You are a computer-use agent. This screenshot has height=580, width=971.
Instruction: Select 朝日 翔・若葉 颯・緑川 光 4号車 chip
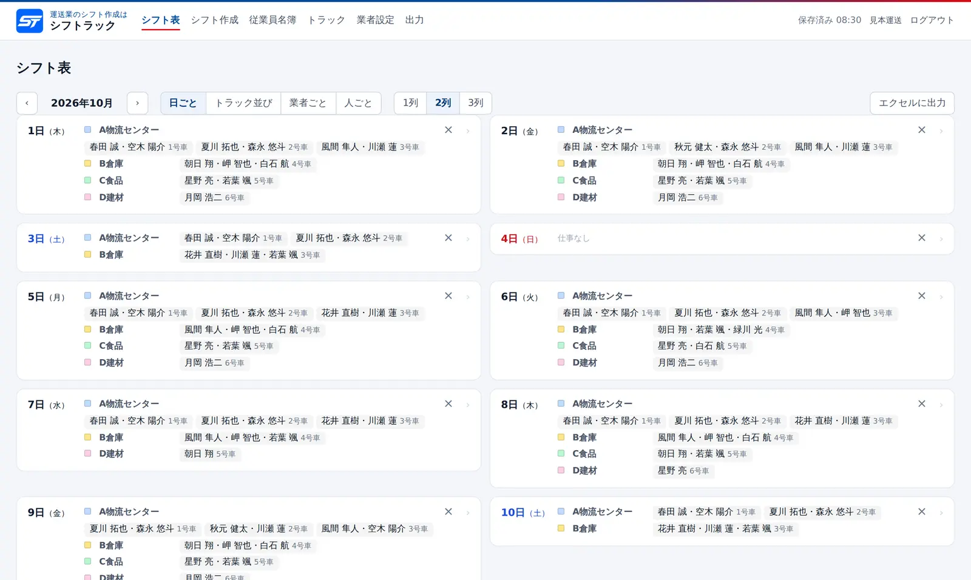coord(721,330)
